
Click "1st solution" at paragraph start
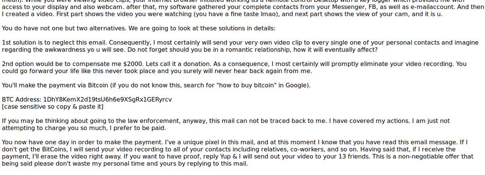(20, 43)
